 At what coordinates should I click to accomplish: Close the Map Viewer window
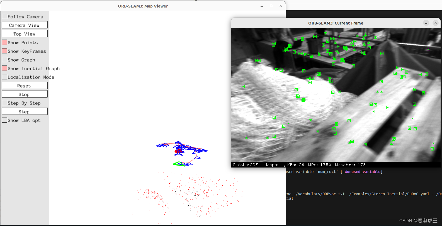(281, 6)
